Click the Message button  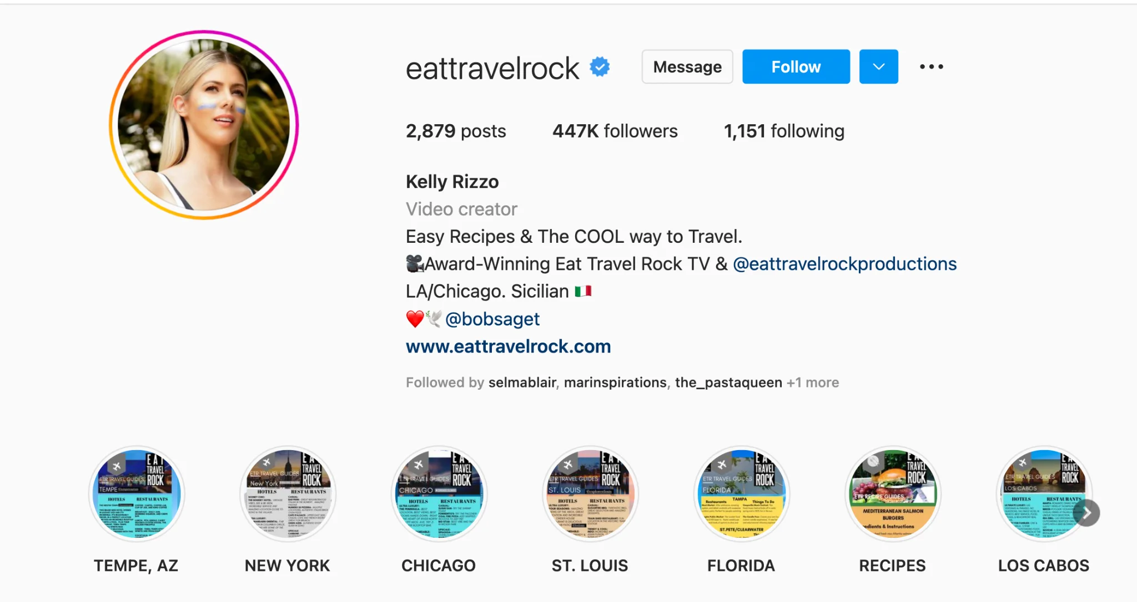[x=686, y=67]
